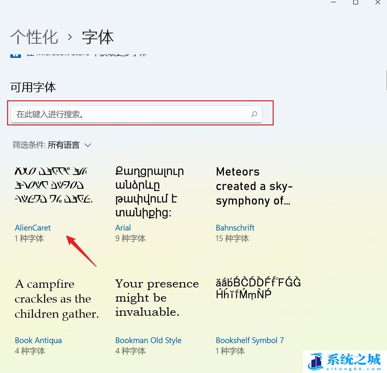Close the settings window
Image resolution: width=387 pixels, height=373 pixels.
click(x=378, y=3)
